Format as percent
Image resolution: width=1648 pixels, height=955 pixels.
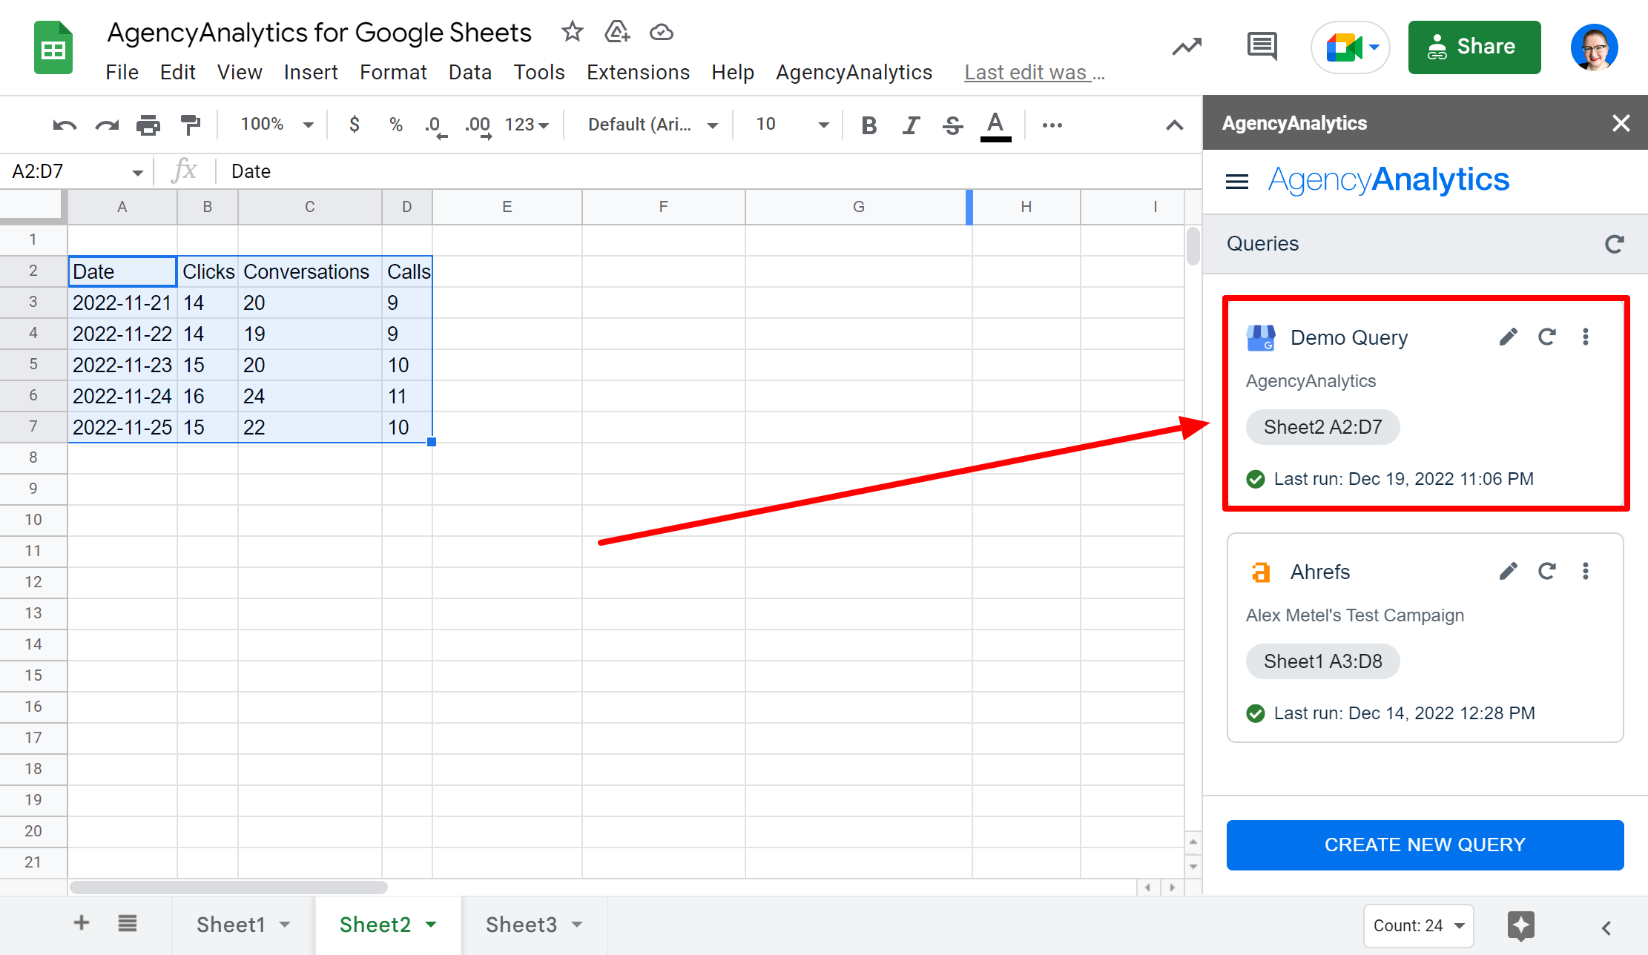pyautogui.click(x=396, y=125)
